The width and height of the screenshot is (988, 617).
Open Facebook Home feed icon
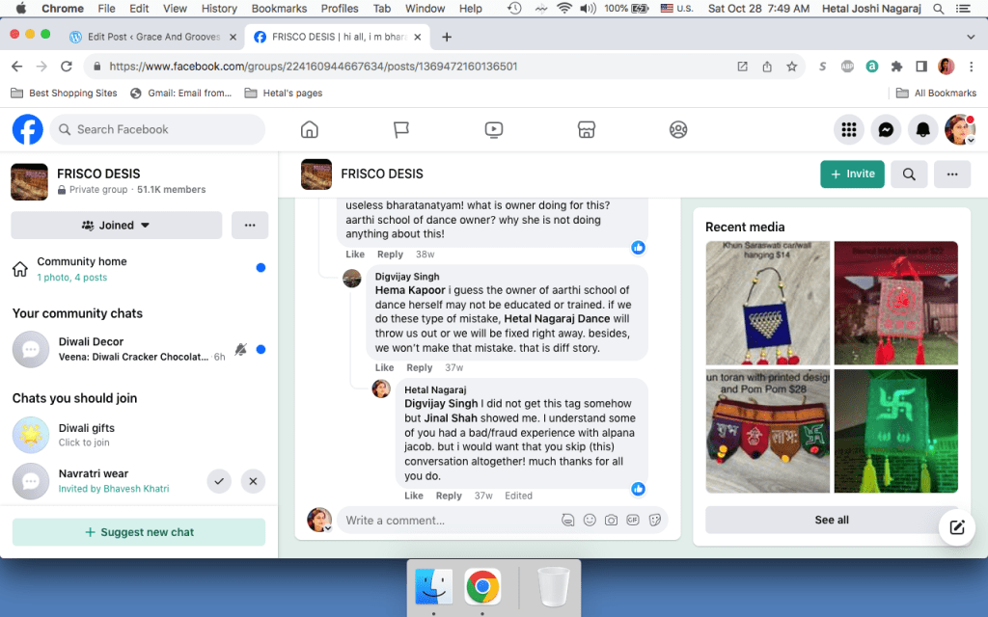[310, 129]
